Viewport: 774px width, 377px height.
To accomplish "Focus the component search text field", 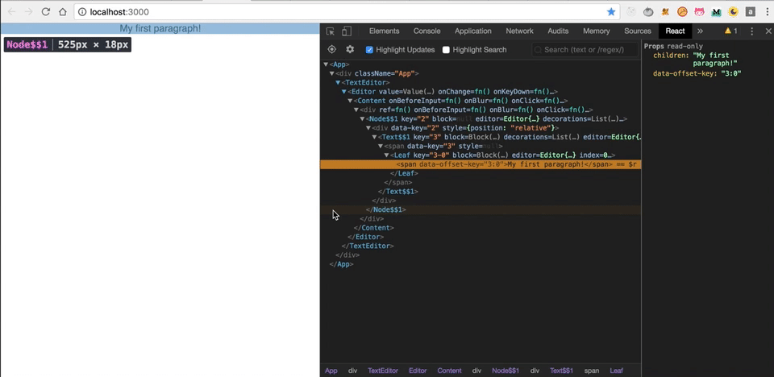I will tap(584, 50).
